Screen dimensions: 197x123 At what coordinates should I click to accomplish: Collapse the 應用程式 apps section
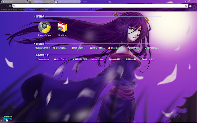(34, 16)
